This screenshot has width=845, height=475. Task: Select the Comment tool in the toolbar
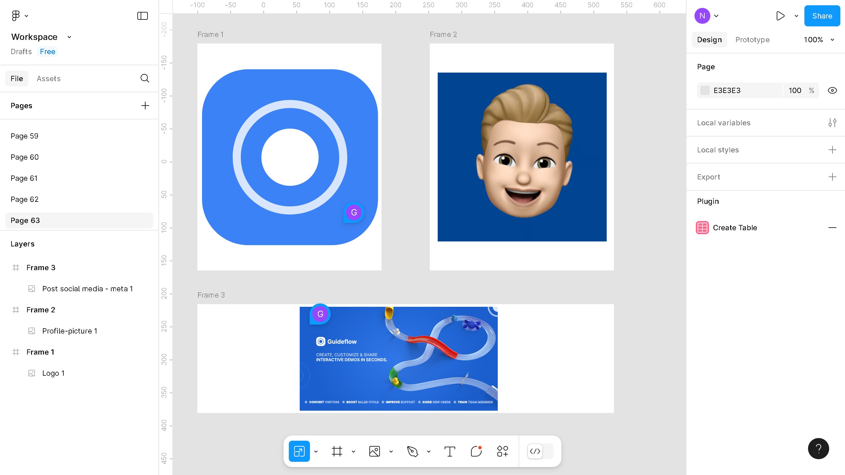point(476,451)
